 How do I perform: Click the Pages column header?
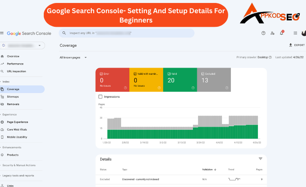tap(259, 170)
